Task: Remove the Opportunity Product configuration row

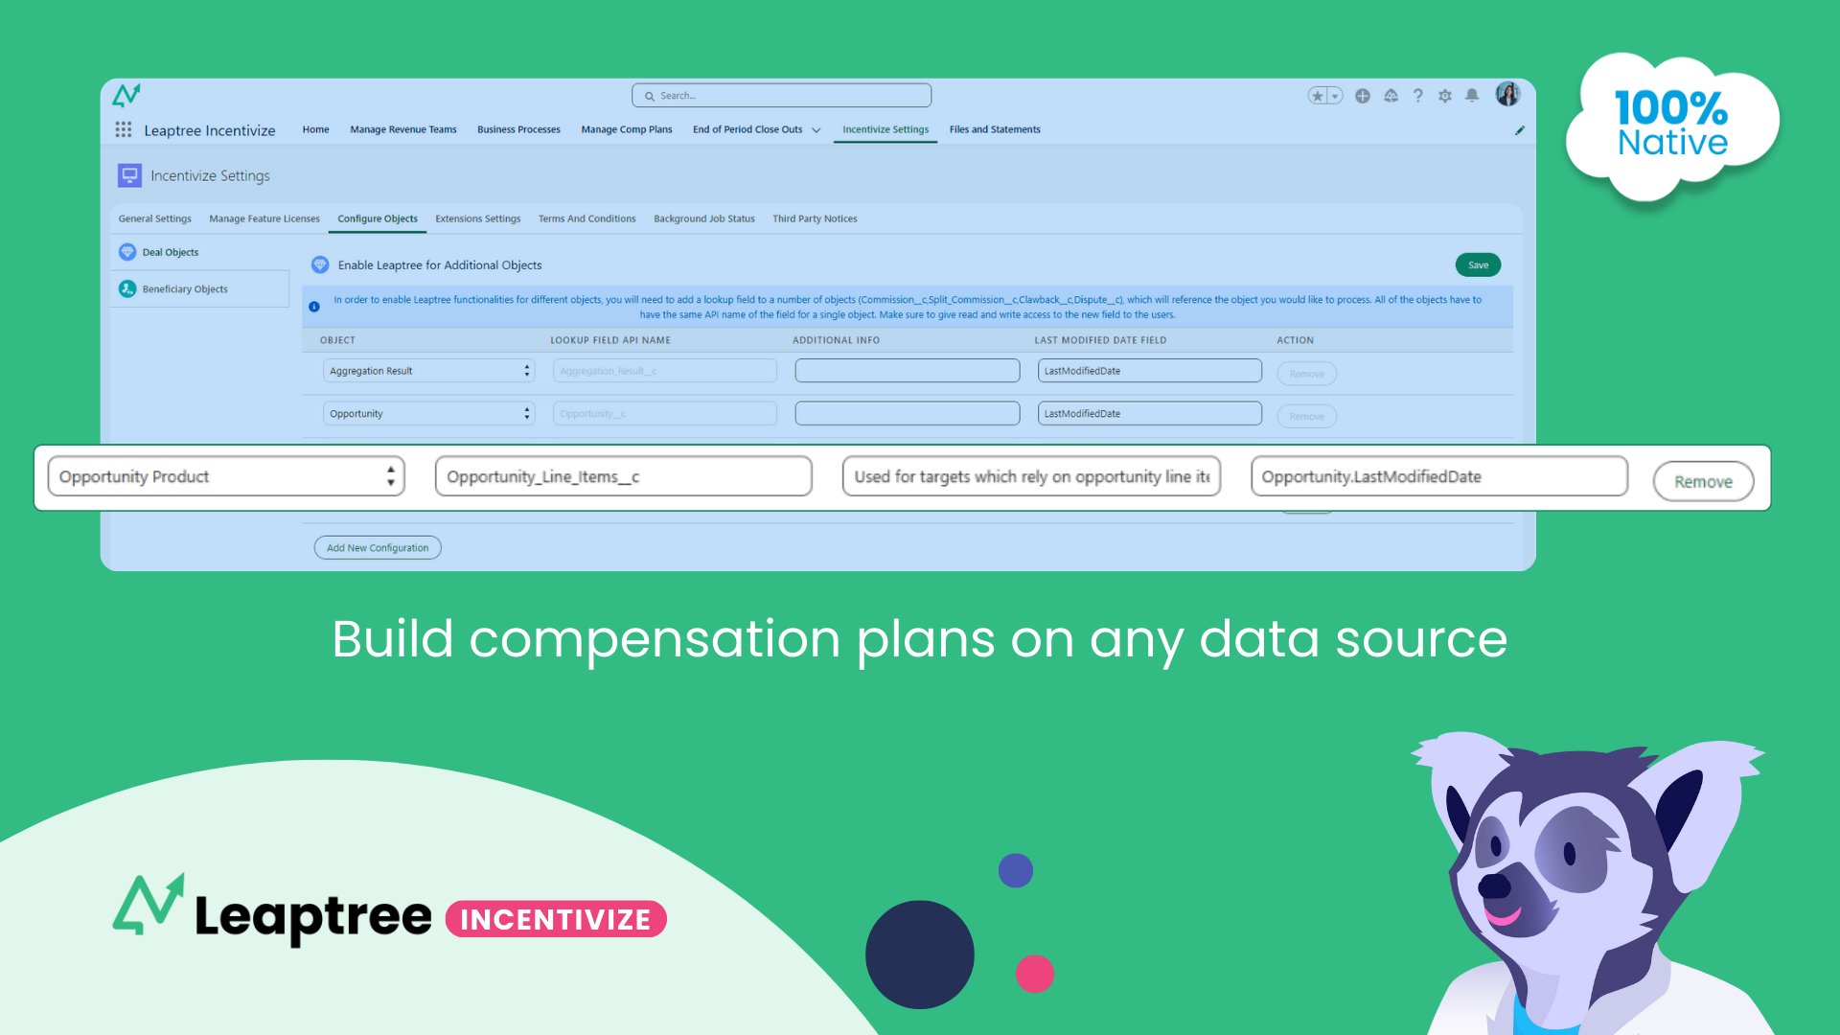Action: (x=1703, y=481)
